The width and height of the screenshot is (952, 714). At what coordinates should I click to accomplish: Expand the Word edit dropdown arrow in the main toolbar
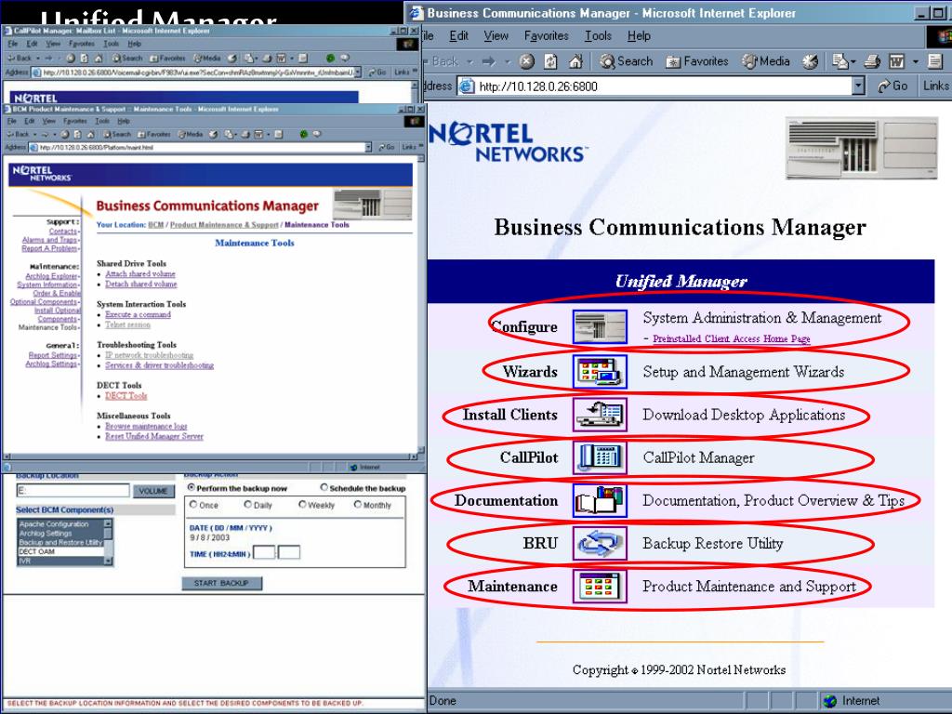(916, 62)
